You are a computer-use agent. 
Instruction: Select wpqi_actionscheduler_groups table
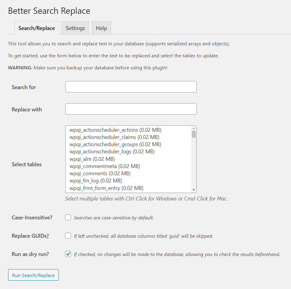coord(129,144)
